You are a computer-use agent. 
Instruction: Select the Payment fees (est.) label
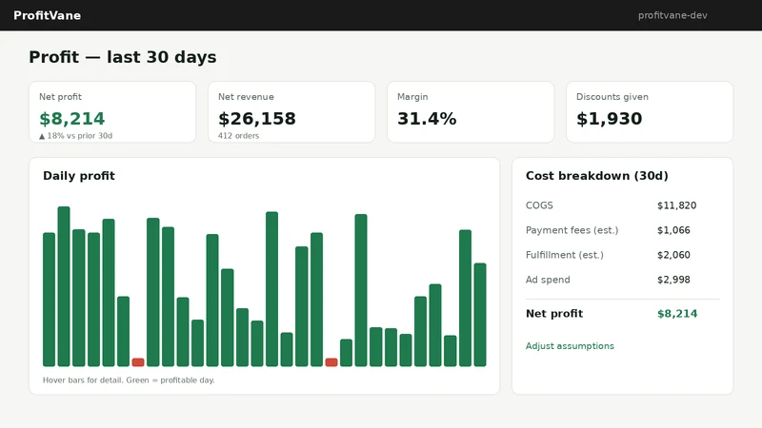coord(572,230)
